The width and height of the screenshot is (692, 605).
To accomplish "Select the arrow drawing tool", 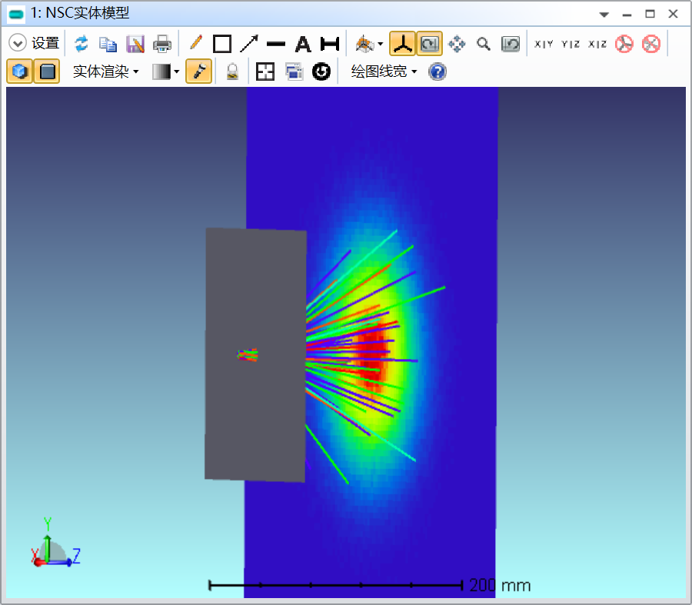I will [249, 44].
